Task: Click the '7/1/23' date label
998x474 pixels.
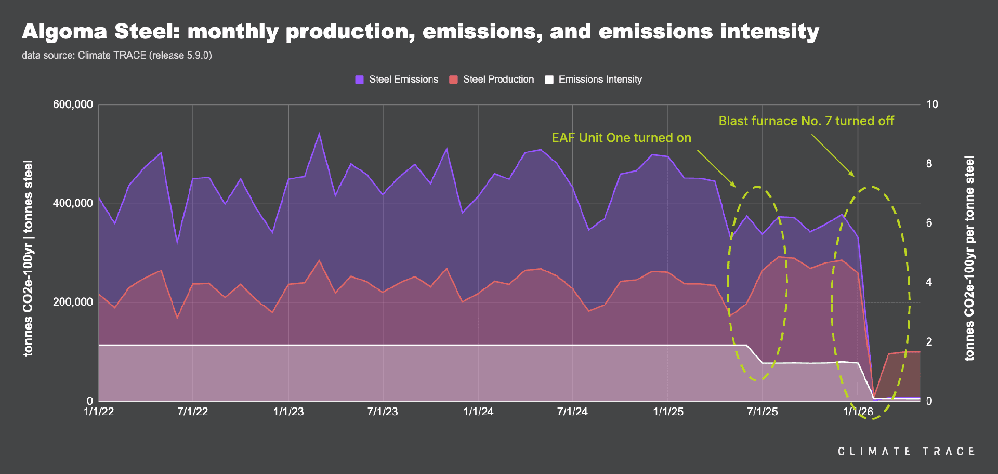Action: [383, 412]
